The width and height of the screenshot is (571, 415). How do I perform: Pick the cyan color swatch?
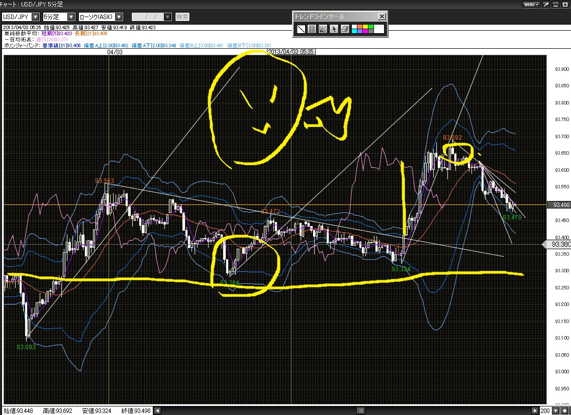coord(354,31)
